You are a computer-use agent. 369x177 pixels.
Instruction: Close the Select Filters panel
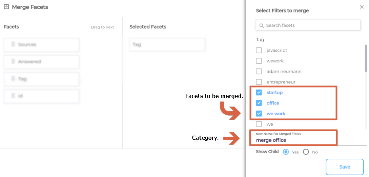click(362, 7)
